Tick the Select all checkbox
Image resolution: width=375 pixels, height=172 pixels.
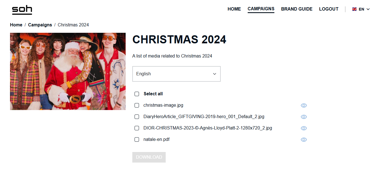137,94
